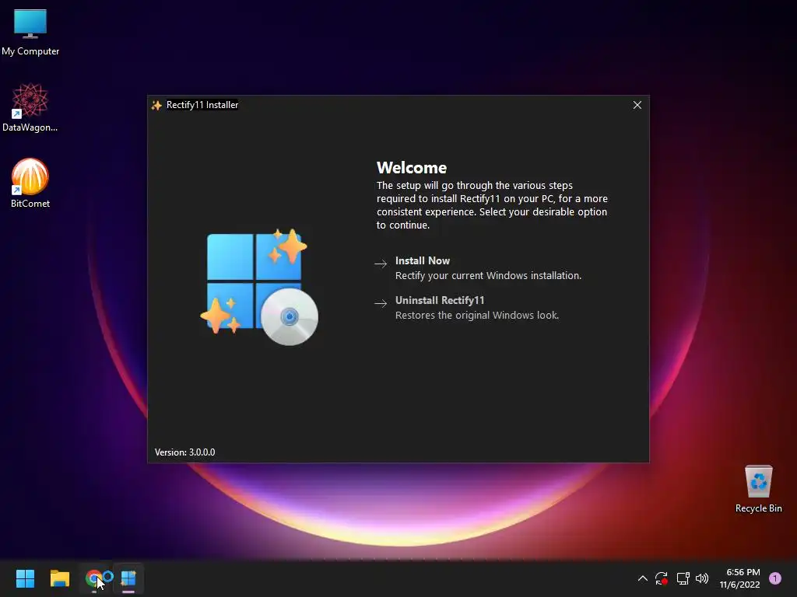Click the sync update tray icon
797x597 pixels.
point(662,578)
